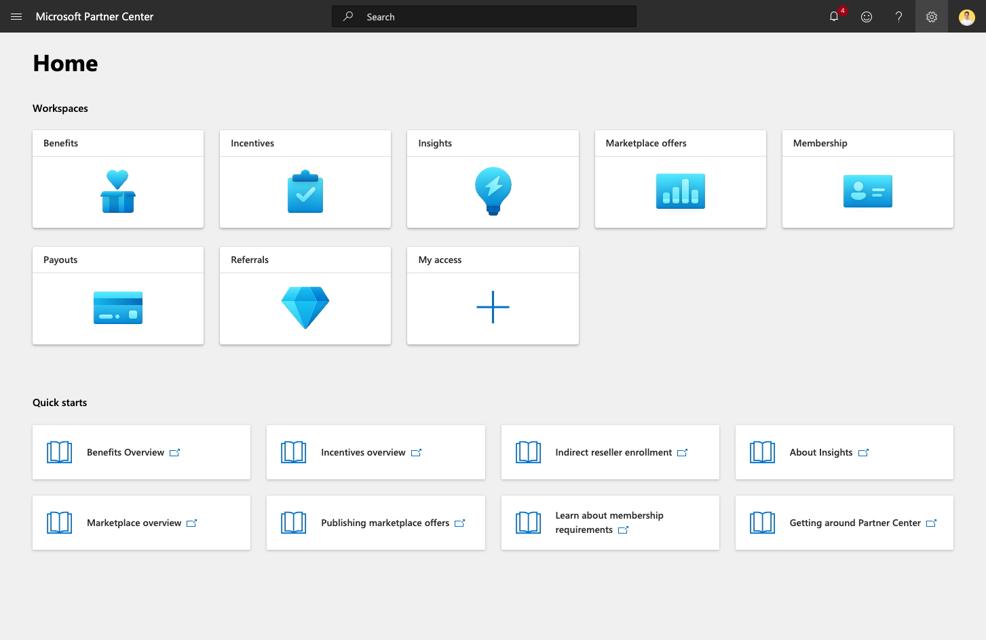Click the book icon beside Incentives overview
The height and width of the screenshot is (640, 986).
[x=294, y=452]
